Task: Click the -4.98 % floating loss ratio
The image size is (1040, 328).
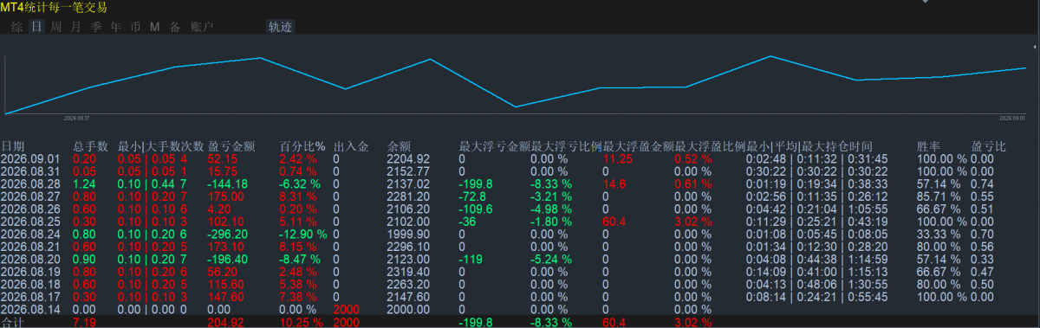Action: pyautogui.click(x=551, y=209)
